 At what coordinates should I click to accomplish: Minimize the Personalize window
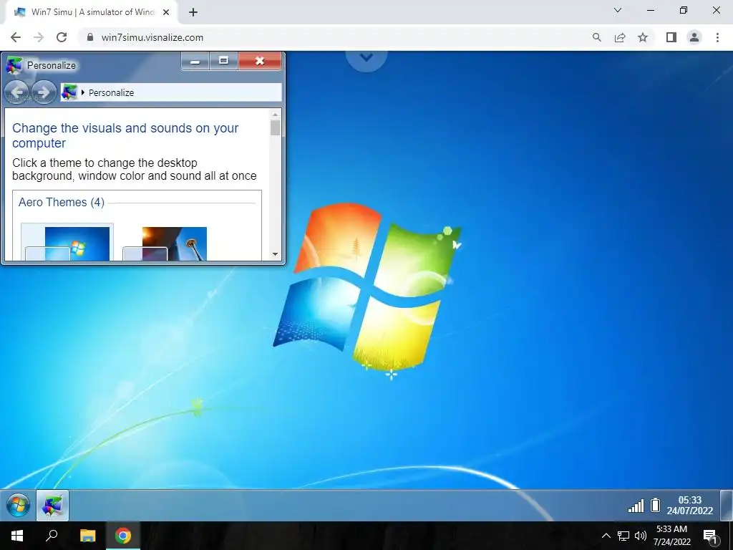(x=195, y=62)
